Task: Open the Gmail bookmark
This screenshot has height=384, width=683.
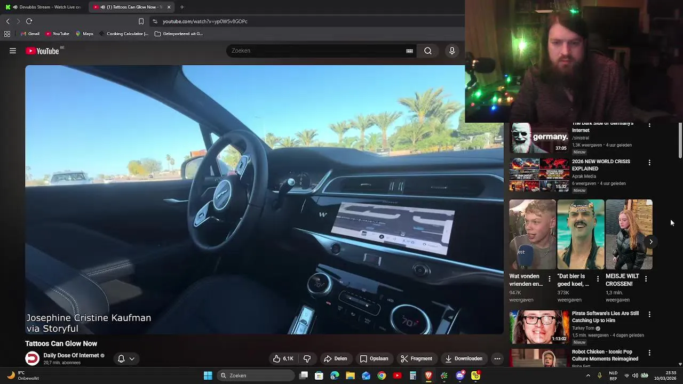Action: pyautogui.click(x=30, y=34)
